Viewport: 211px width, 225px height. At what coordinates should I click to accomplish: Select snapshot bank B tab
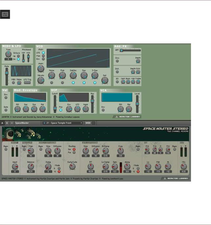7,123
